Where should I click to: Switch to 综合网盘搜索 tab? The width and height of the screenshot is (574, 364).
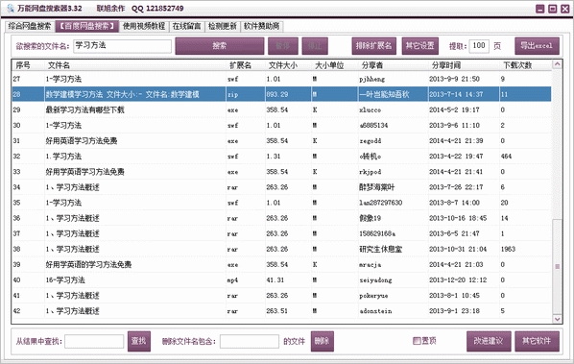(x=30, y=26)
